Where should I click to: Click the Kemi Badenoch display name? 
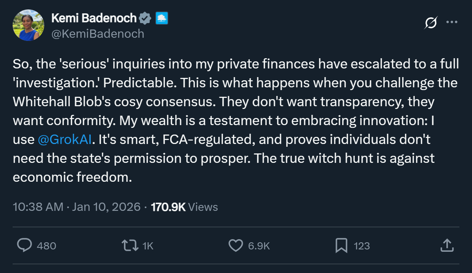(x=94, y=18)
